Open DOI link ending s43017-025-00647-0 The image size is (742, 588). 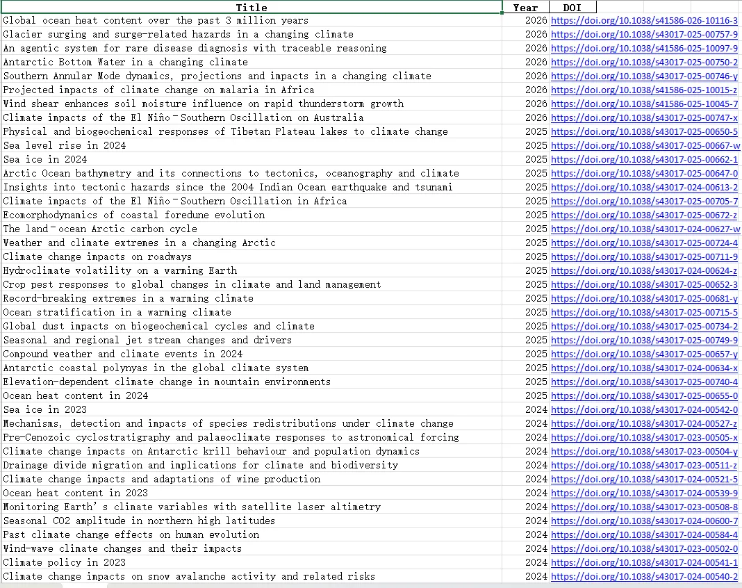(644, 173)
